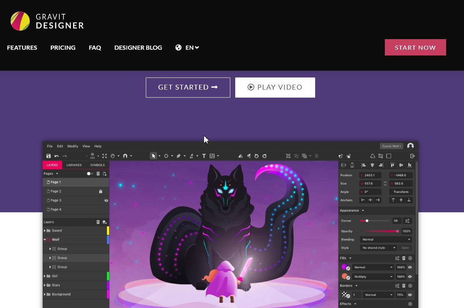Click the Flip Vertical icon
This screenshot has width=464, height=308.
coord(248,156)
